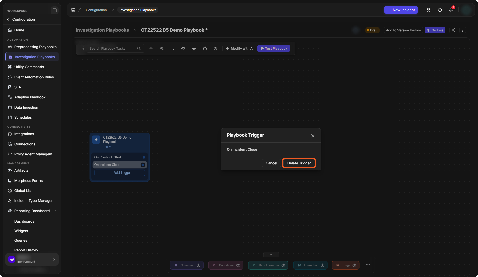The image size is (478, 277).
Task: Cancel the trigger deletion
Action: pos(271,163)
